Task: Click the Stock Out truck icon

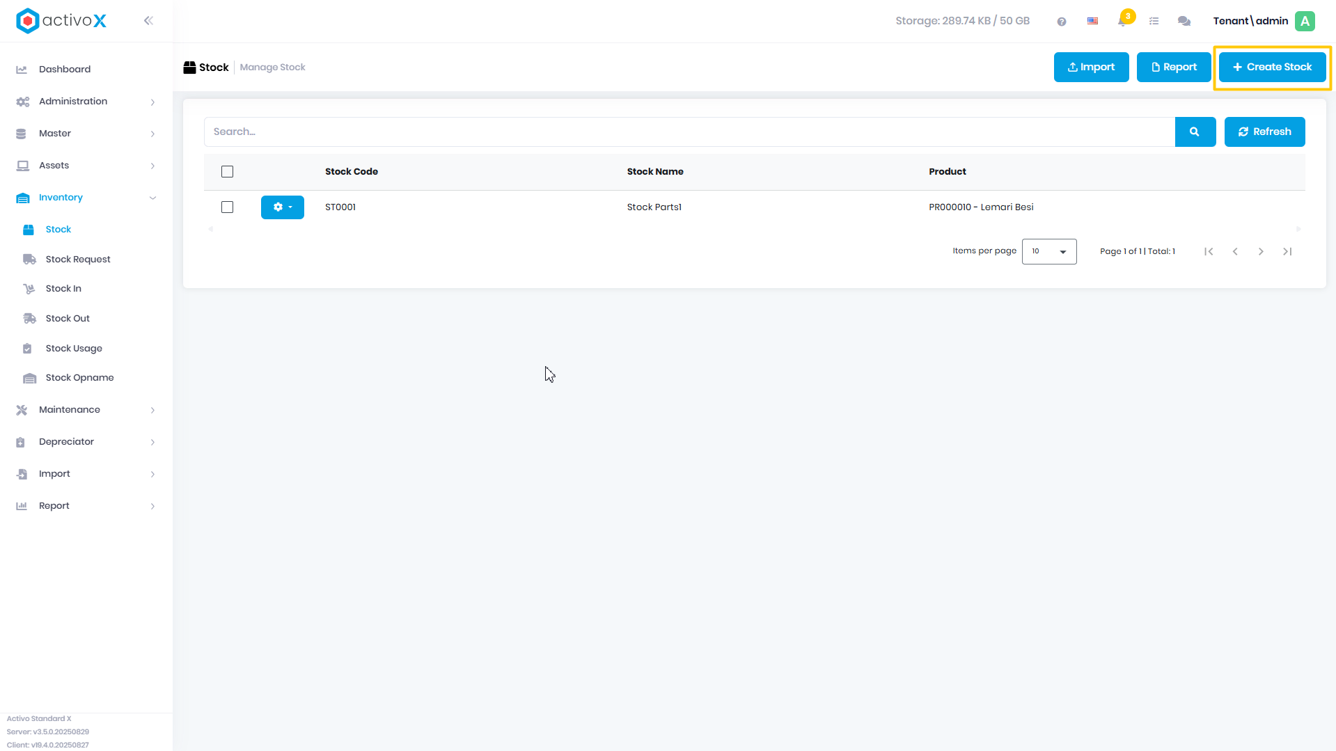Action: point(29,319)
